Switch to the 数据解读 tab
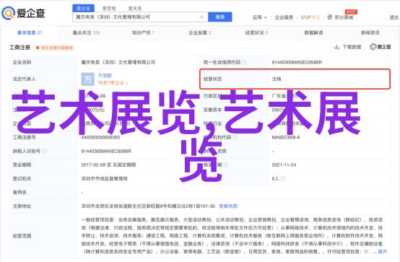400x262 pixels. (313, 32)
